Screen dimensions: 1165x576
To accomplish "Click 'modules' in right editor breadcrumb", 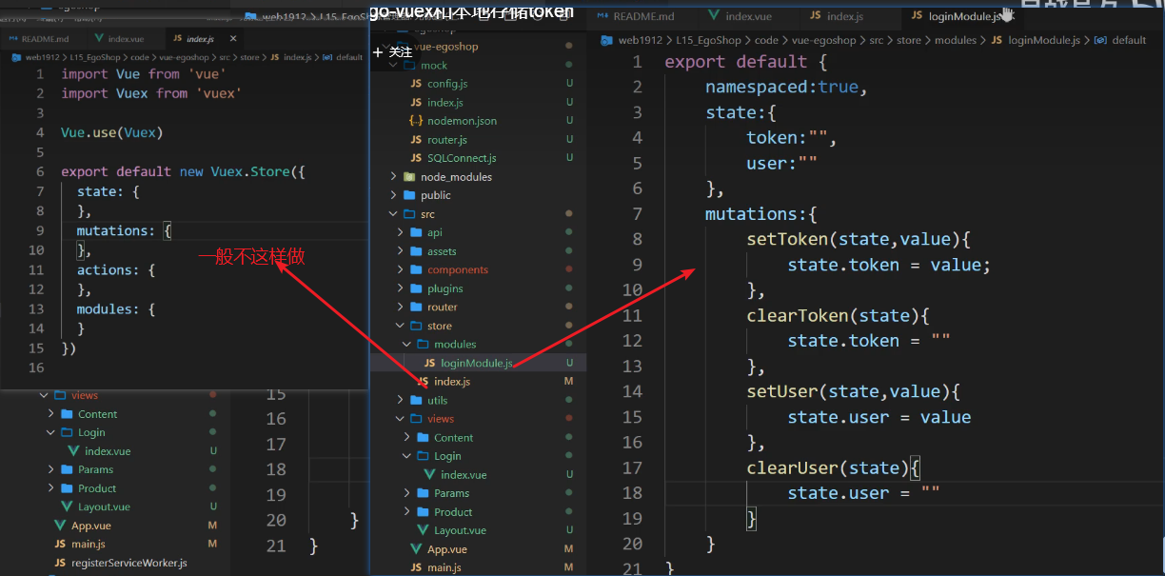I will click(956, 41).
